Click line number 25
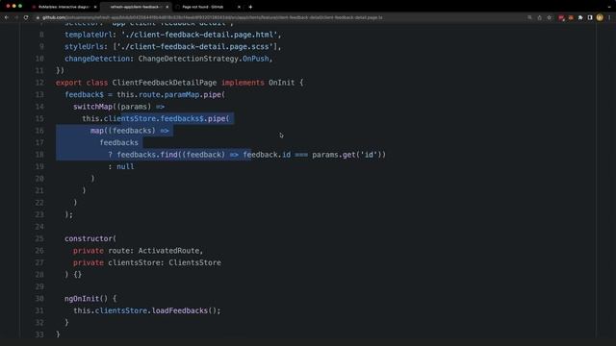This screenshot has width=616, height=346. pyautogui.click(x=39, y=238)
